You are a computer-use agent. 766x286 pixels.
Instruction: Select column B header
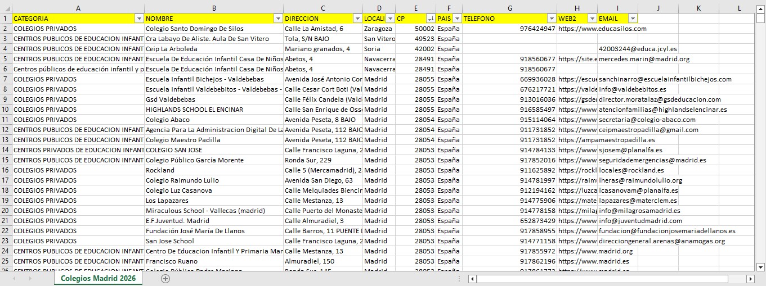coord(213,8)
